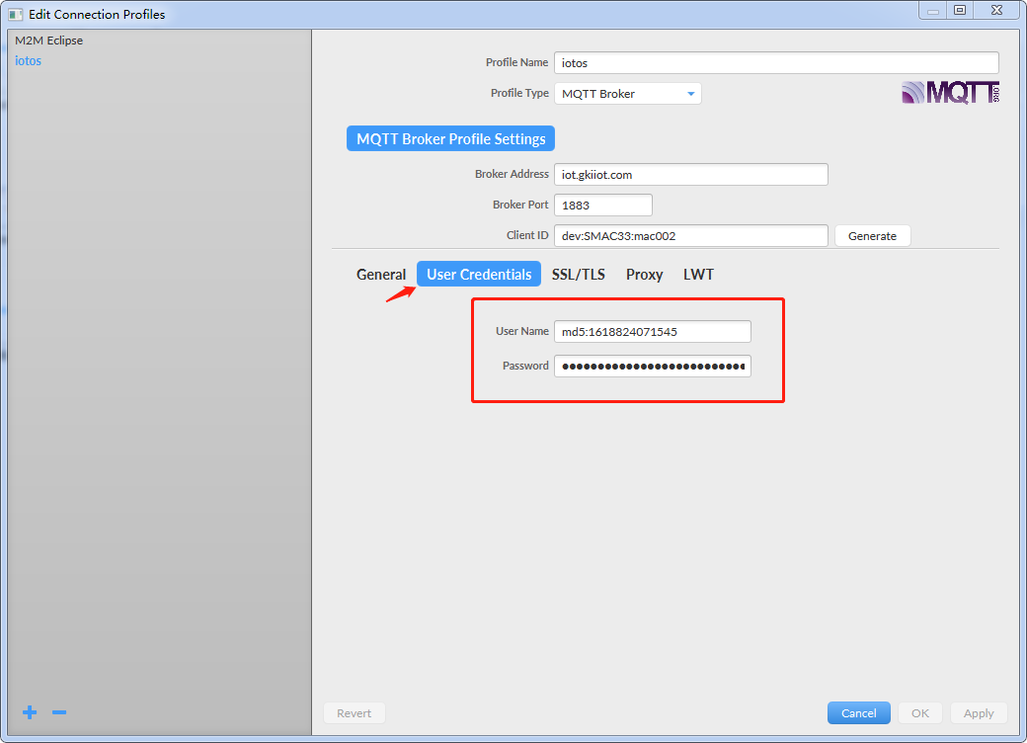Viewport: 1027px width, 743px height.
Task: Click the Apply button
Action: 979,712
